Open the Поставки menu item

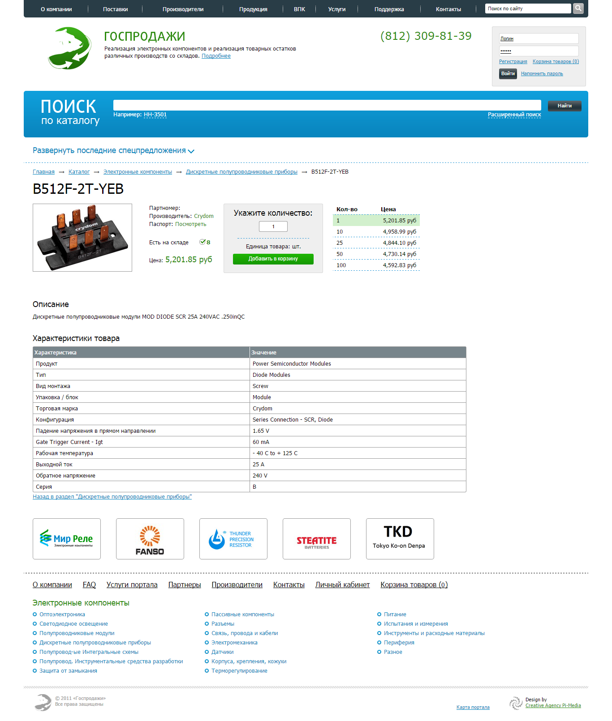(x=116, y=9)
